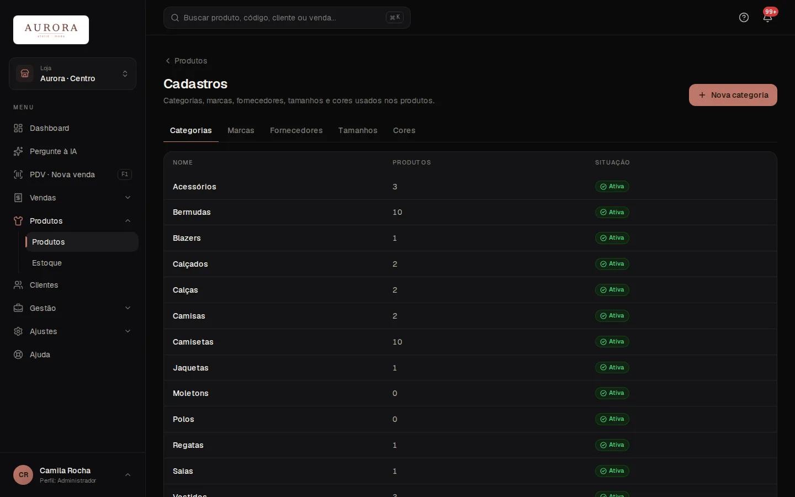Click the Clientes people icon
The width and height of the screenshot is (795, 497).
pos(18,285)
